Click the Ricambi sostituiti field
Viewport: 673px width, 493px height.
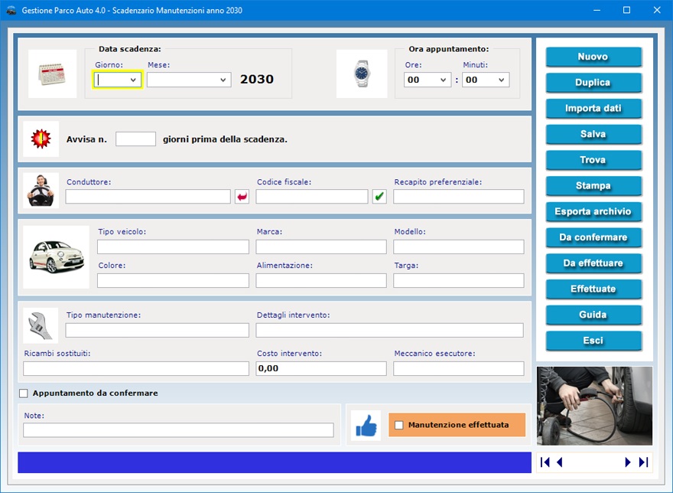click(136, 368)
